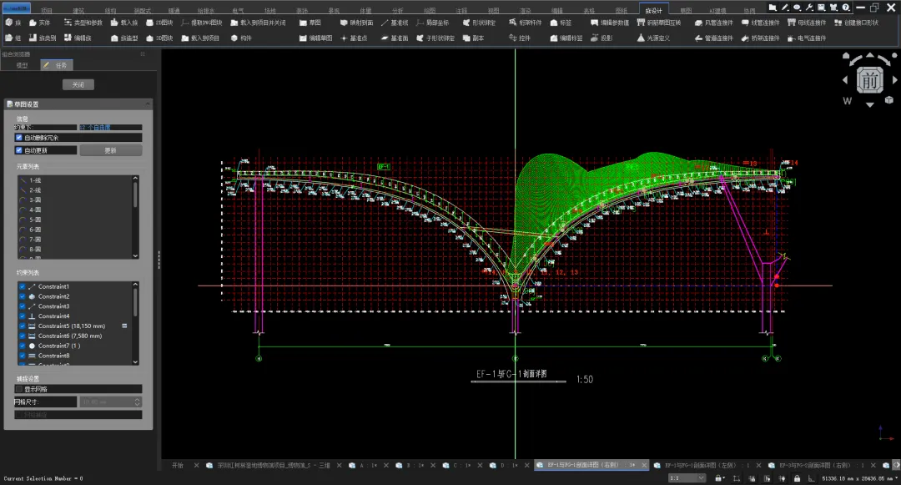Click the 电气连接件 tool
The width and height of the screenshot is (901, 485).
pyautogui.click(x=807, y=38)
